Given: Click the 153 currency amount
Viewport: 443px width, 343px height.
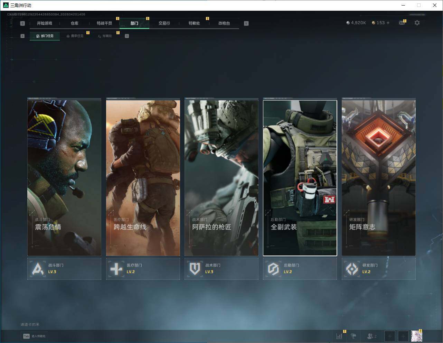Looking at the screenshot, I should pos(380,23).
